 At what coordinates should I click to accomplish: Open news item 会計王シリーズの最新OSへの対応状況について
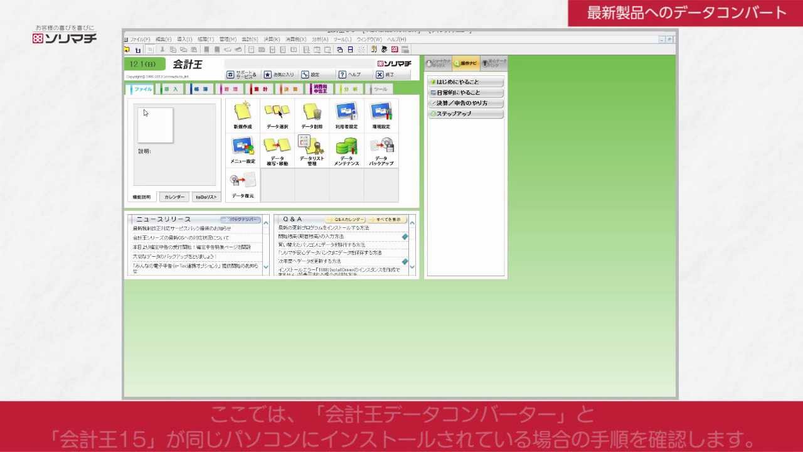(x=181, y=238)
